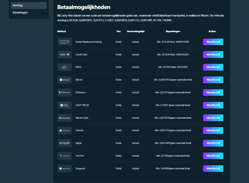The height and width of the screenshot is (183, 249).
Task: Click the Ethereum logo tile
Action: [64, 92]
